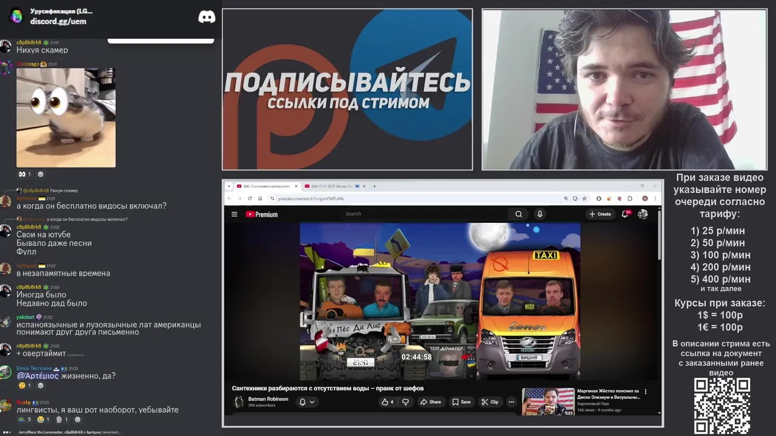Expand channel notification bell dropdown
This screenshot has height=436, width=776.
(307, 402)
